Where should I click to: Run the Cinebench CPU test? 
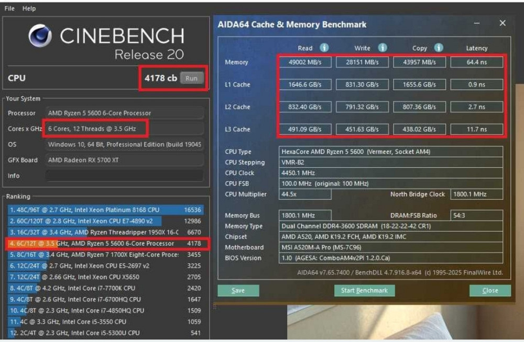point(191,78)
